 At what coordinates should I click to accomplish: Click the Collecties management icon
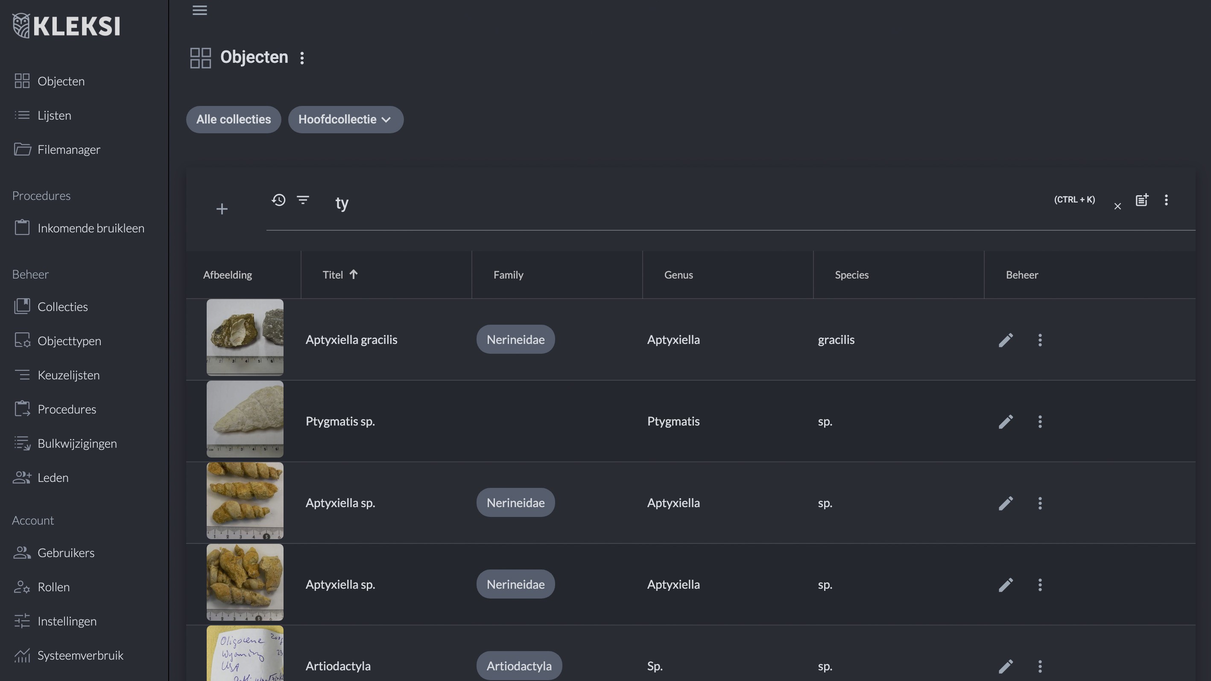(x=22, y=306)
